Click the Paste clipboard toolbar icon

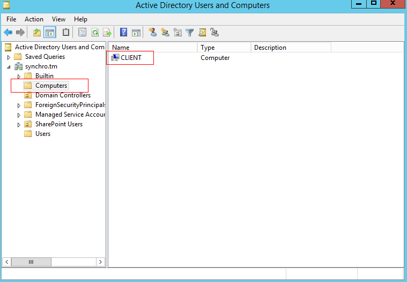66,32
